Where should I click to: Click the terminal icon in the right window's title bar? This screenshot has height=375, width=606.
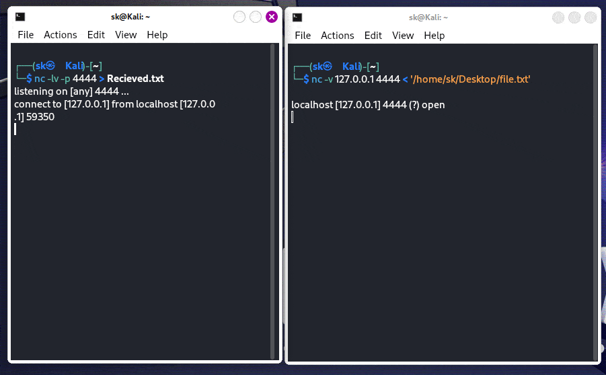coord(297,17)
